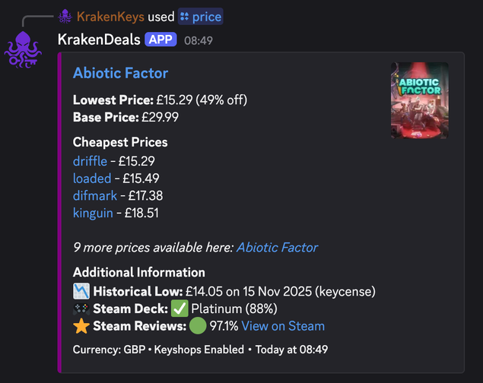483x383 pixels.
Task: Open the loaded store link
Action: pos(92,179)
